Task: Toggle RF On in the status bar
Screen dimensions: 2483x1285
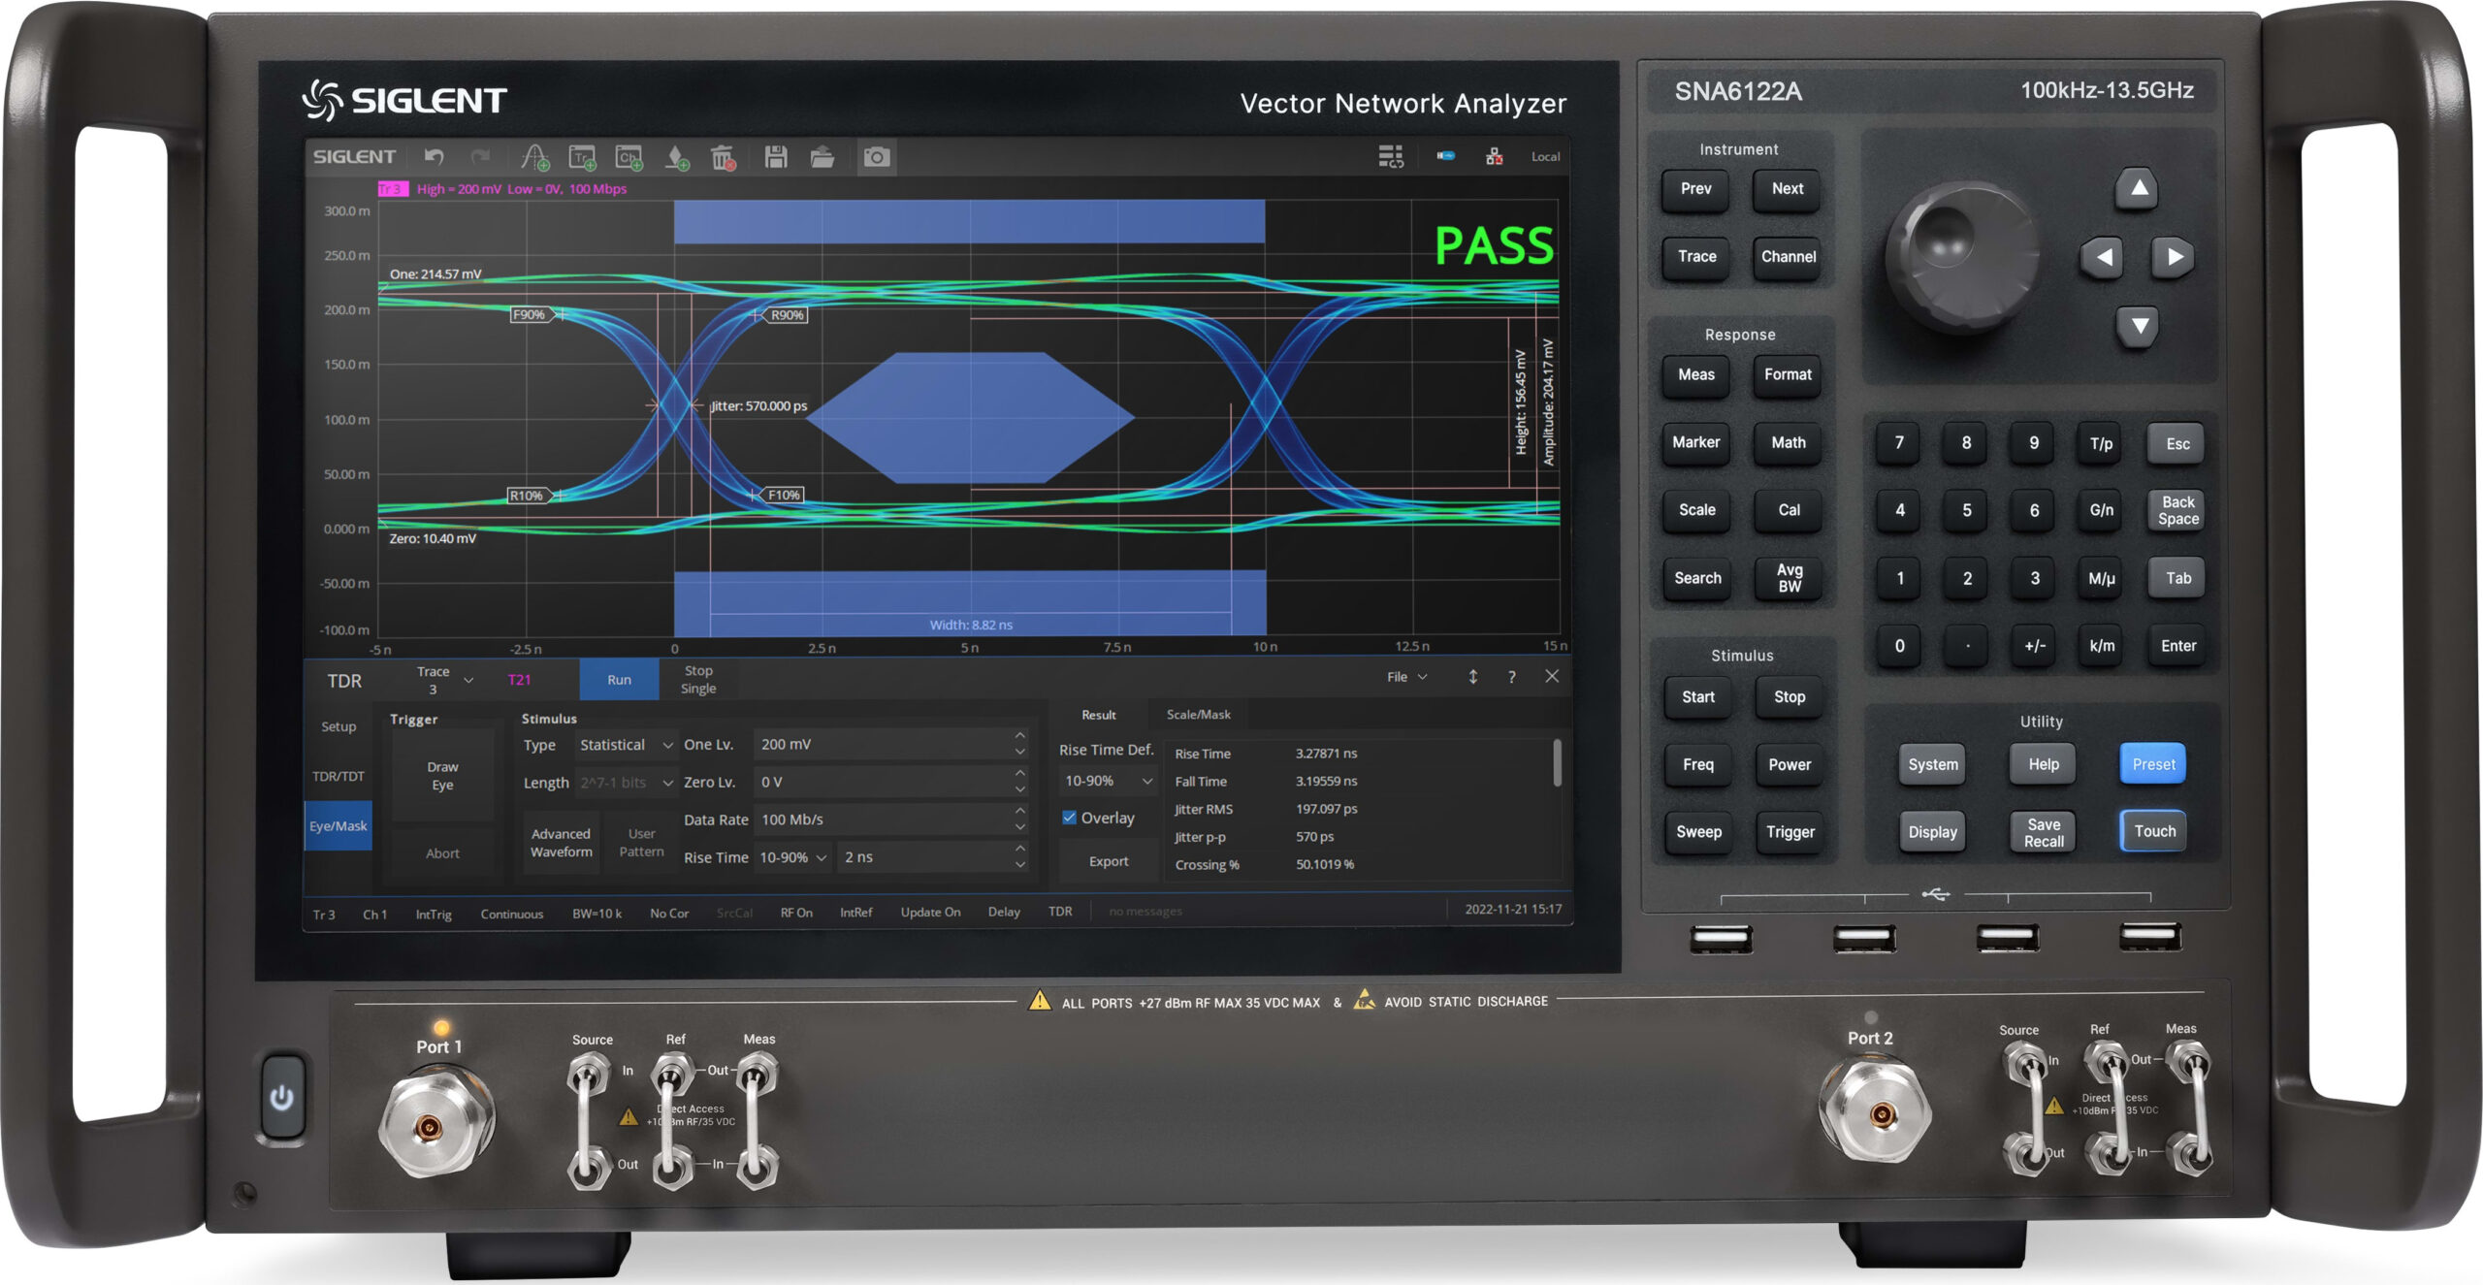Action: click(796, 913)
